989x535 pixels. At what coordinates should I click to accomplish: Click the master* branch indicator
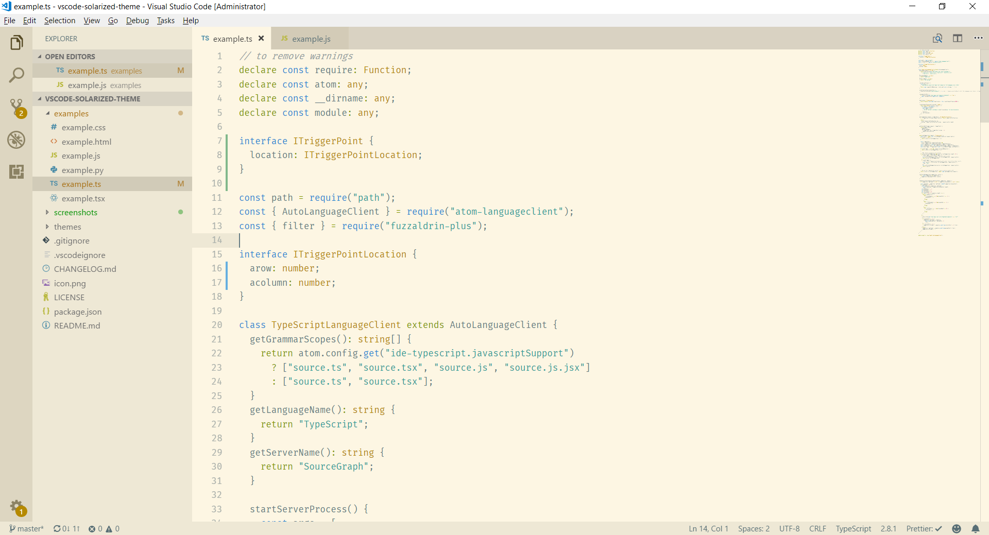point(27,528)
